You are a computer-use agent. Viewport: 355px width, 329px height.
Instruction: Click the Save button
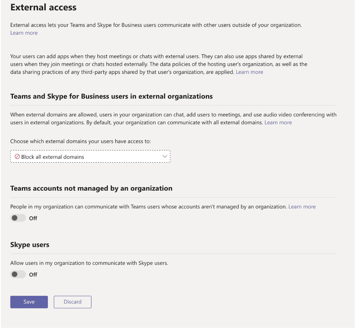29,302
